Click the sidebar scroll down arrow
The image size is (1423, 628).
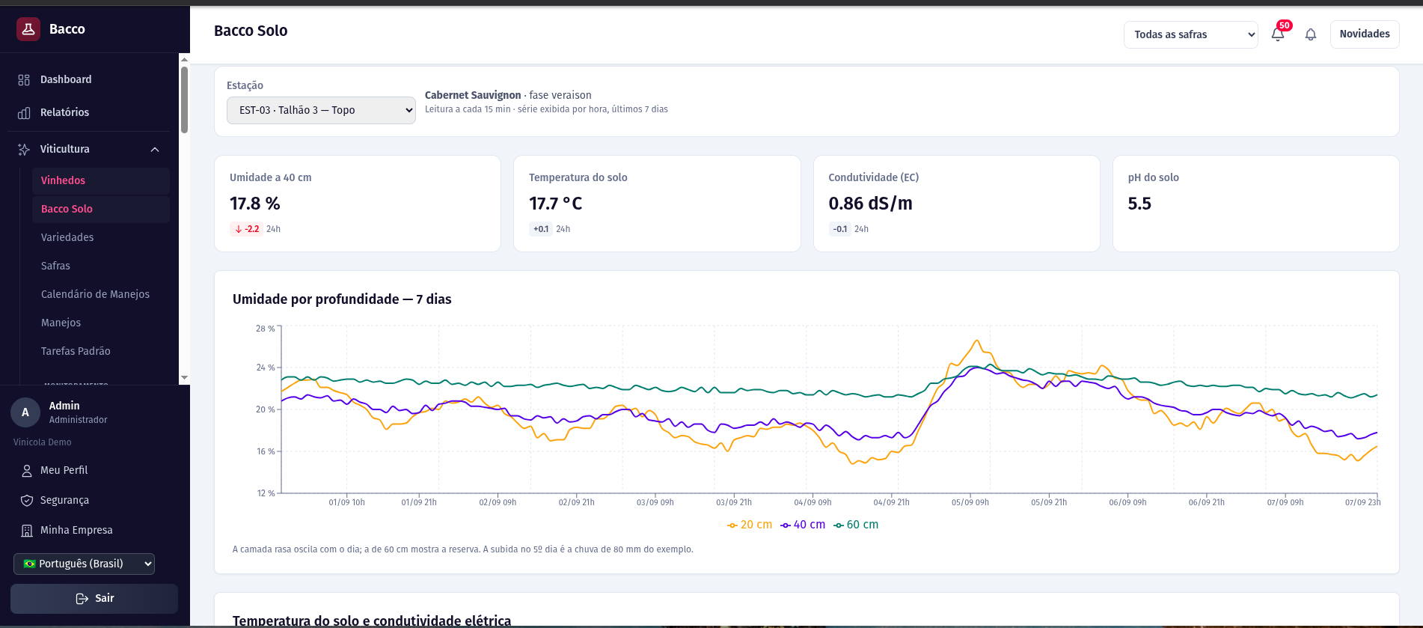tap(184, 378)
